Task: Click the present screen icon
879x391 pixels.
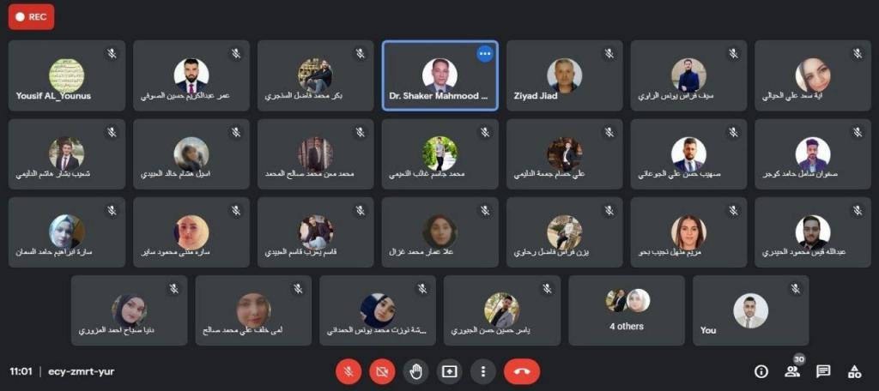Action: [x=449, y=371]
